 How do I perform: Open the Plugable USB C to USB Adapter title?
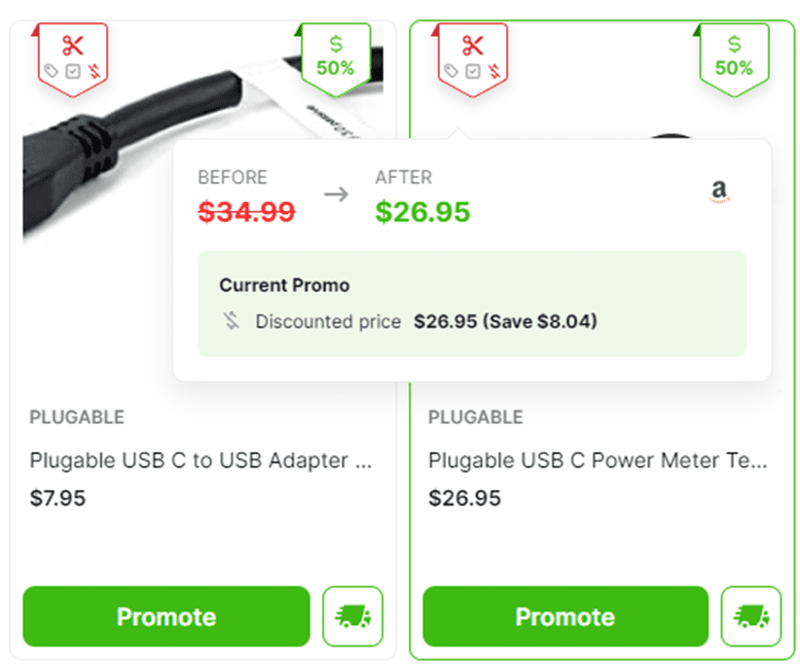click(201, 460)
